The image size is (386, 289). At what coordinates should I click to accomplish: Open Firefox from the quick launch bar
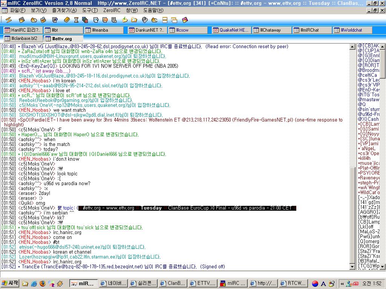pos(42,284)
